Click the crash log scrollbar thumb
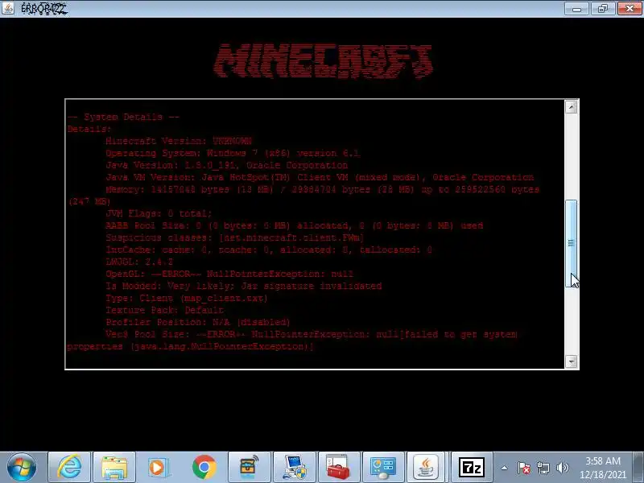The image size is (644, 483). [x=571, y=243]
